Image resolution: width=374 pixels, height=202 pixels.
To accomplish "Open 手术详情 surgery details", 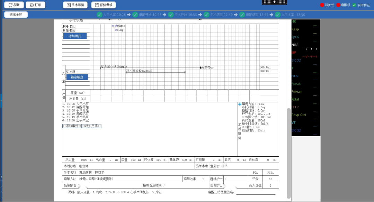I will click(75, 5).
